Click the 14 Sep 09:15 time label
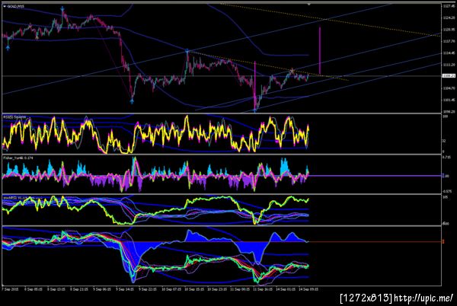Screen dimensions: 457x306 (x=308, y=289)
